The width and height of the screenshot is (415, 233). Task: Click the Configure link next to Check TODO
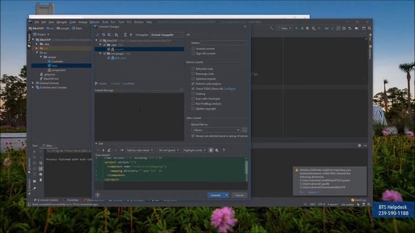(x=230, y=89)
